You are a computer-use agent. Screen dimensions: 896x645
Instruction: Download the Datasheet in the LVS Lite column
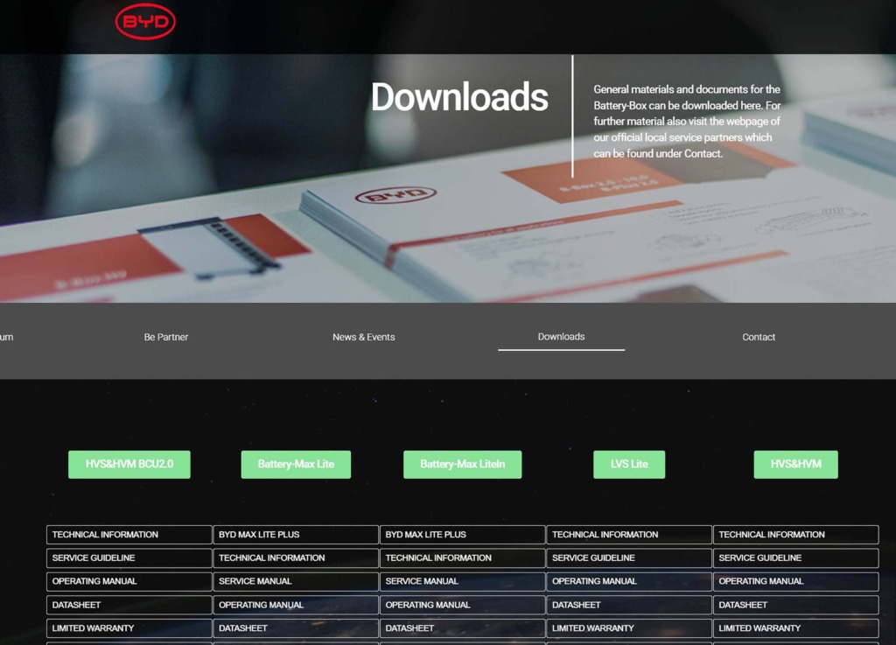click(x=629, y=605)
